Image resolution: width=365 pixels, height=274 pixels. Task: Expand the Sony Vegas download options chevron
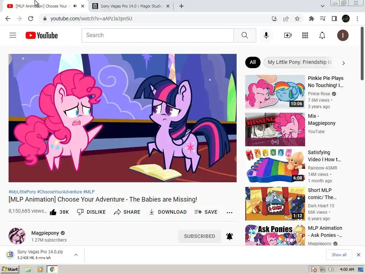[76, 255]
